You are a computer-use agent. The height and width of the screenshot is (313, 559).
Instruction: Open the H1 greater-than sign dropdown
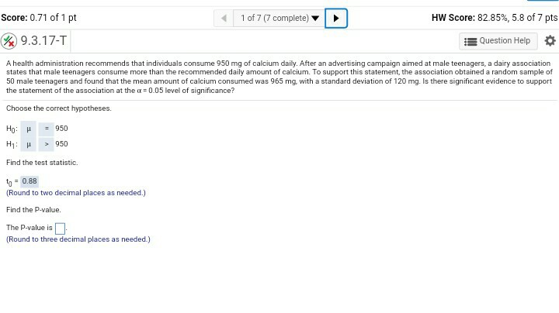coord(47,144)
